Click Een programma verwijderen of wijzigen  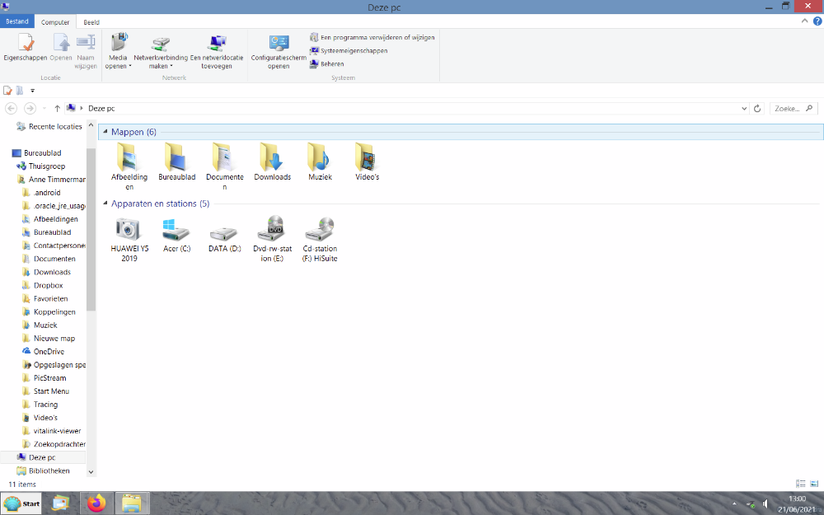[372, 37]
